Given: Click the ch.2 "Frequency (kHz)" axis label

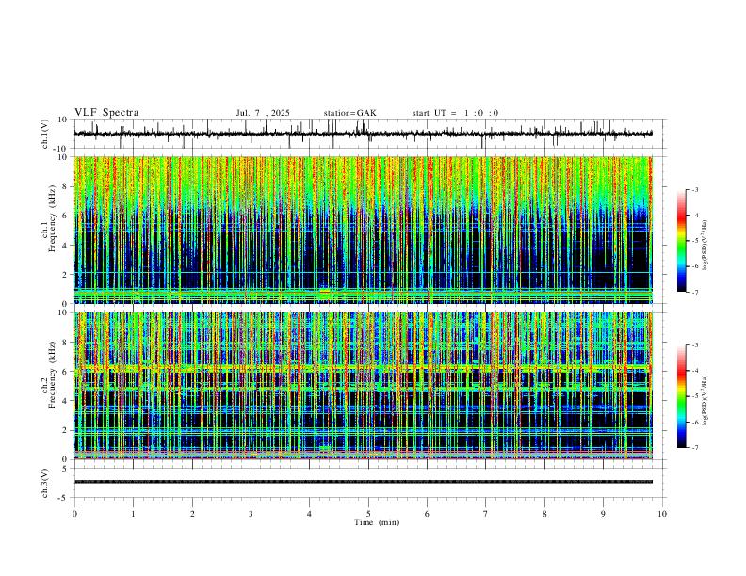Looking at the screenshot, I should [x=52, y=375].
